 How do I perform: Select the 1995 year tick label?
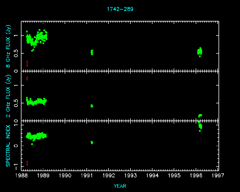point(174,176)
